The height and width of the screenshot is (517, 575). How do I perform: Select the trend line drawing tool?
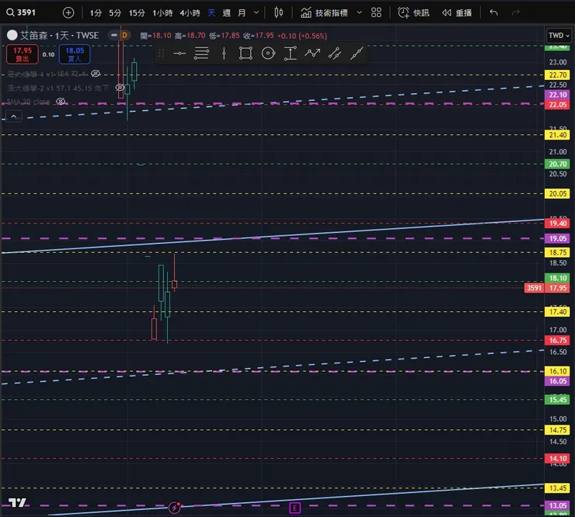tap(357, 54)
